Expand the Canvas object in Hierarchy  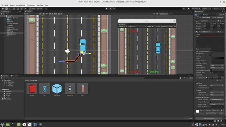[6, 27]
